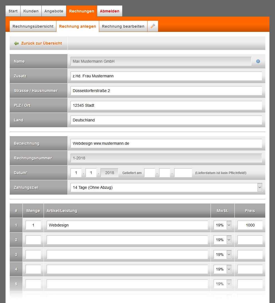This screenshot has height=303, width=275.
Task: Click the blue info icon beside Name
Action: pyautogui.click(x=258, y=61)
